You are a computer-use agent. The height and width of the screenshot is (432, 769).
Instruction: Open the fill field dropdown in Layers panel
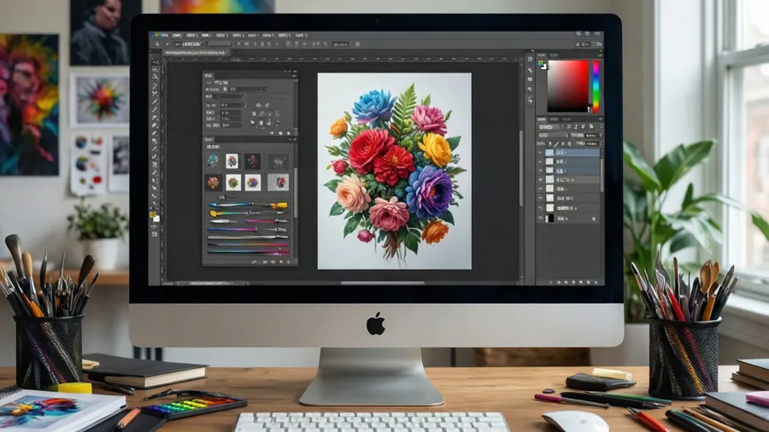tap(592, 143)
